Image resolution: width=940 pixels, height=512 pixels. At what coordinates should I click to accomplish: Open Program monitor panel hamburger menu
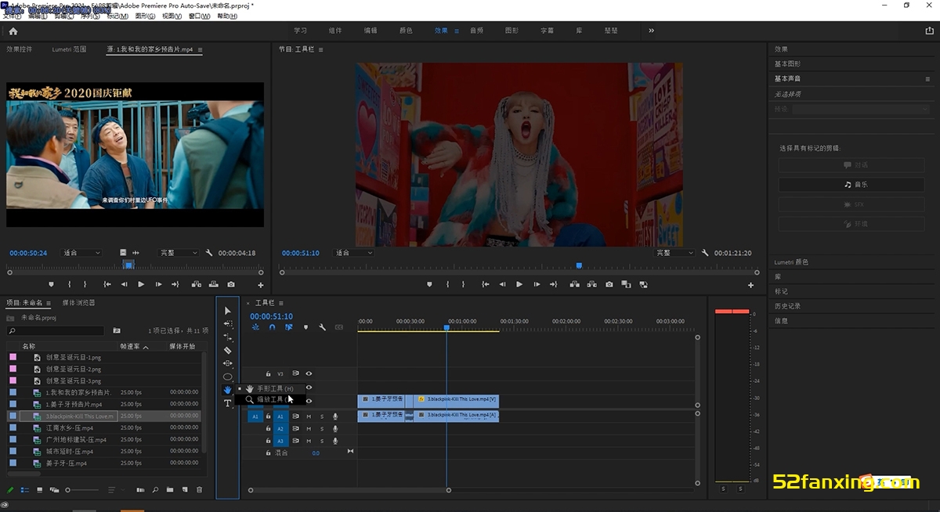pos(321,49)
